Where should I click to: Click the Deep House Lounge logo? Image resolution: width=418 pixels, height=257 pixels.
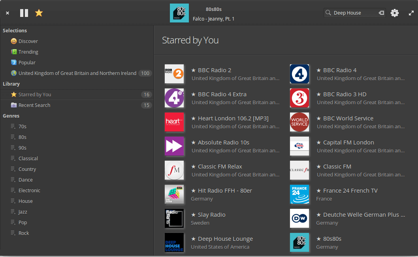(174, 243)
